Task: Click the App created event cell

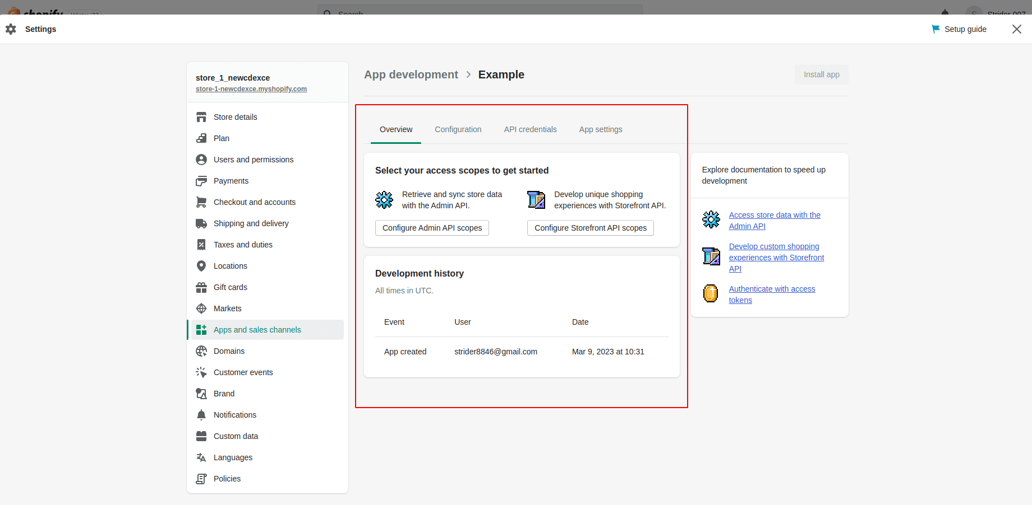Action: 406,352
